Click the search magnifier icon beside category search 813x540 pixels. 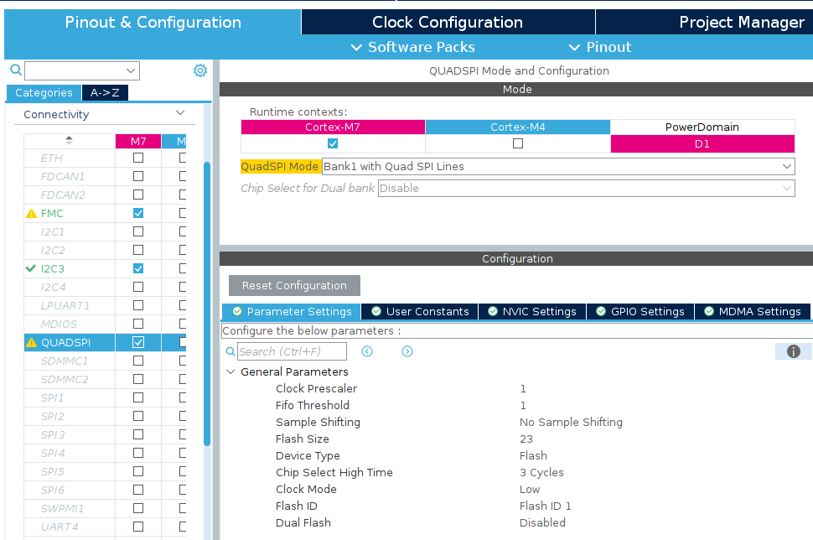[x=15, y=70]
